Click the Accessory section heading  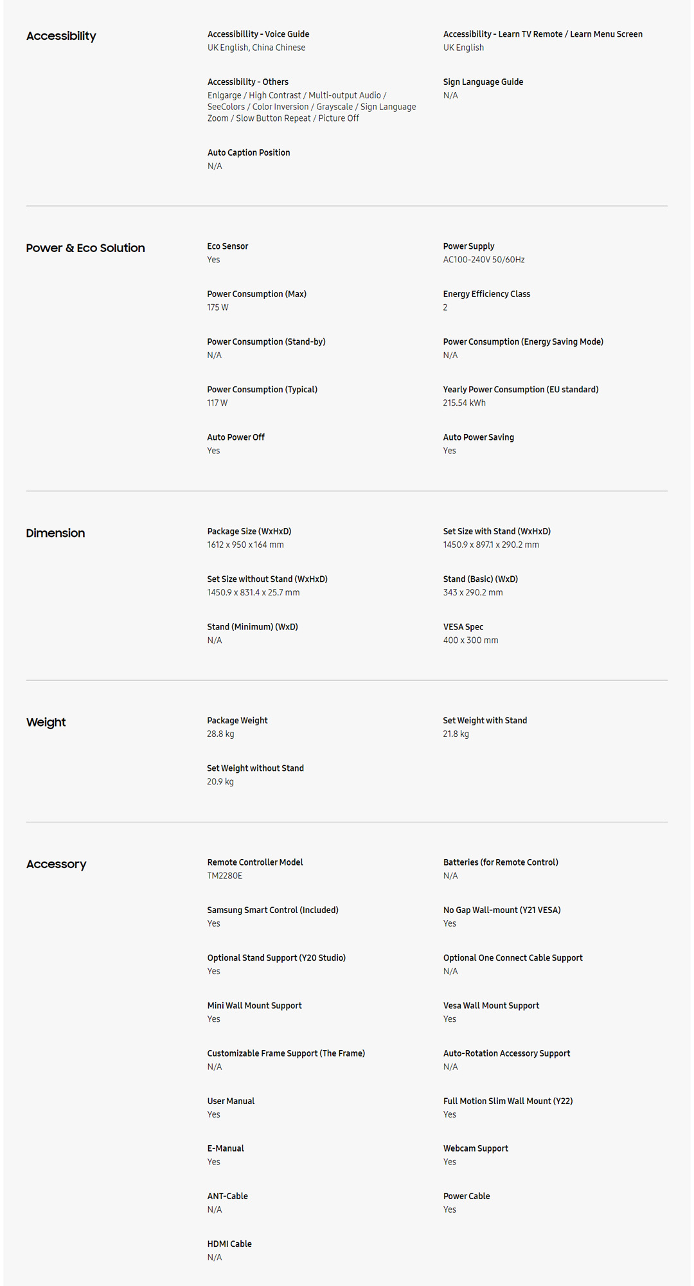click(x=57, y=864)
